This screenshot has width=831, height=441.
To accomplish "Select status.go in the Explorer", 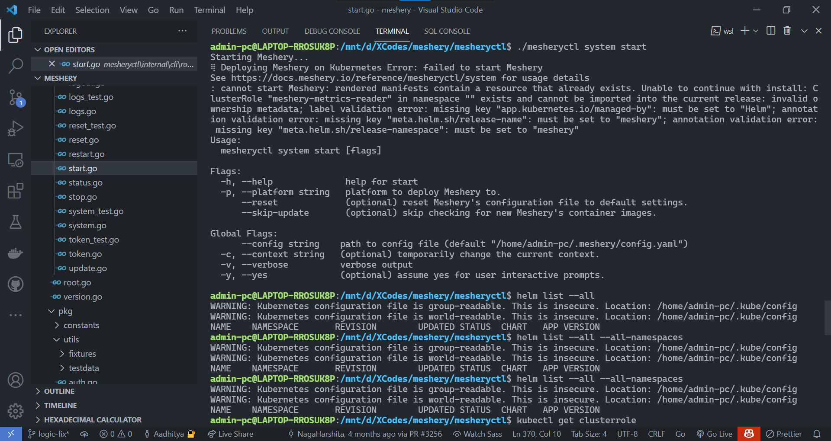I will [85, 182].
